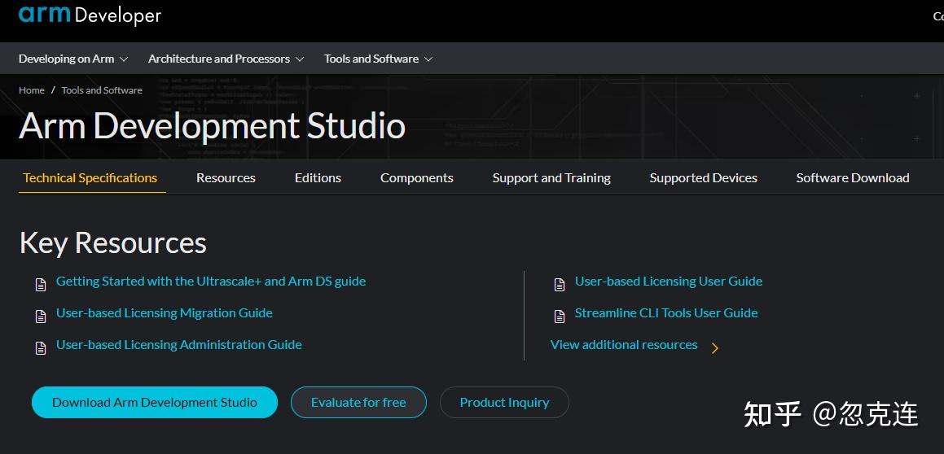Click document icon beside Licensing Migration Guide
Image resolution: width=944 pixels, height=454 pixels.
point(41,316)
